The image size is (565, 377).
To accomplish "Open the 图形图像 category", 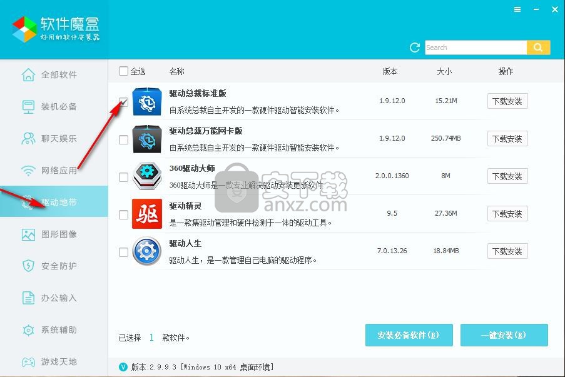I will [x=54, y=234].
